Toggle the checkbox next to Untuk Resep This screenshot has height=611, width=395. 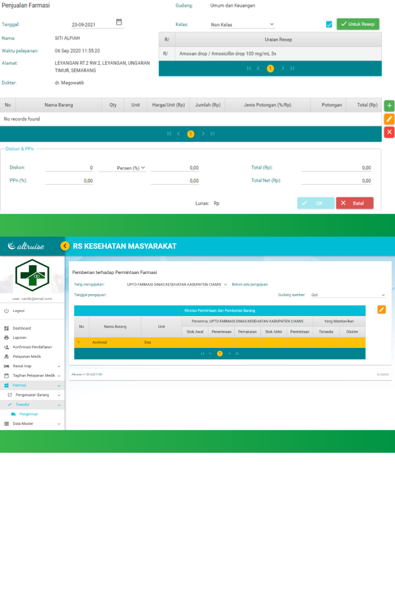coord(329,24)
